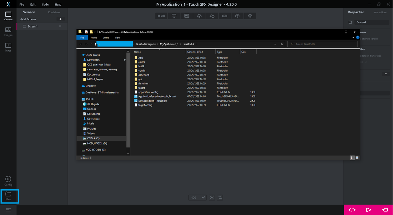Click the crop icon next to the zoom controls
The height and width of the screenshot is (215, 393).
click(x=220, y=198)
